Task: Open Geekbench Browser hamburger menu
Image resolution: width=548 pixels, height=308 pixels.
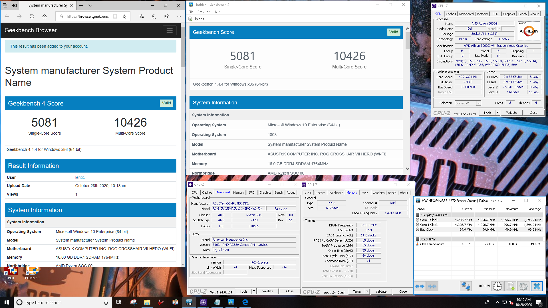Action: click(170, 30)
